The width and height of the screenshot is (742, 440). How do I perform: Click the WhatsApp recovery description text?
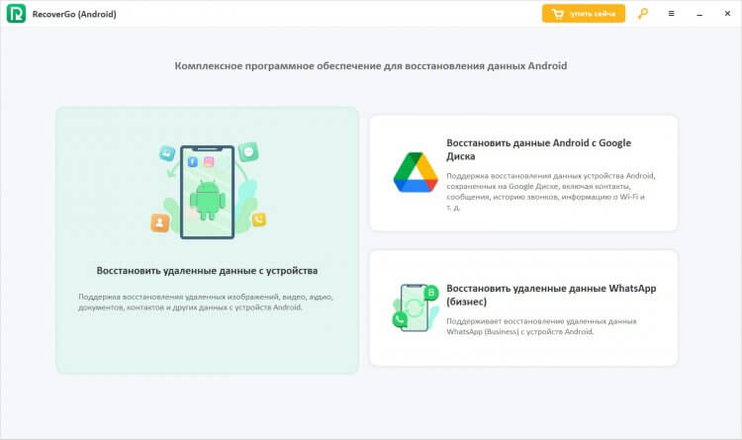click(x=541, y=326)
